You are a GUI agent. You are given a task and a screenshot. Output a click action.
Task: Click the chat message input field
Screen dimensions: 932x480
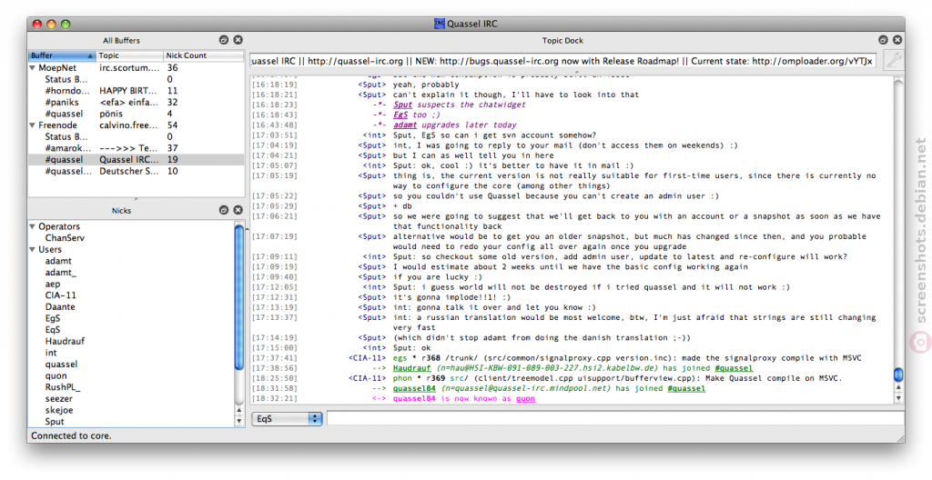(x=615, y=418)
